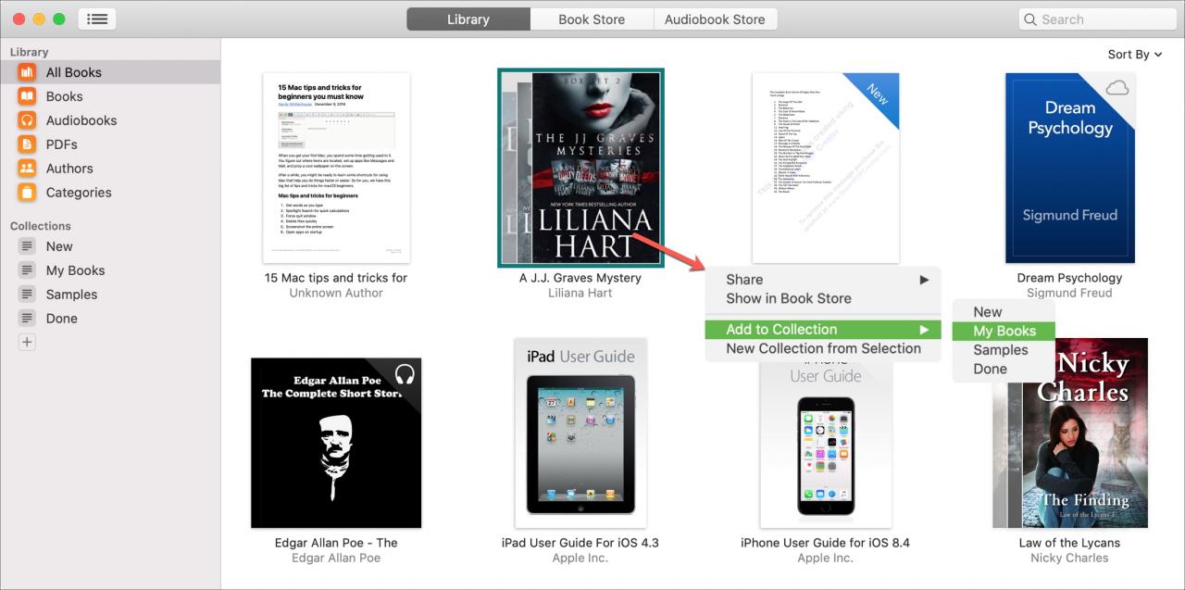
Task: Select the Dream Psychology book cover
Action: pyautogui.click(x=1069, y=168)
